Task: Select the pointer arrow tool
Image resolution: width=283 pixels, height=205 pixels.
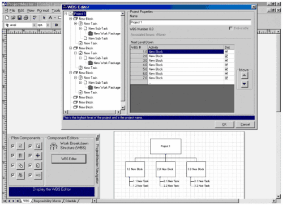Action: pyautogui.click(x=44, y=18)
